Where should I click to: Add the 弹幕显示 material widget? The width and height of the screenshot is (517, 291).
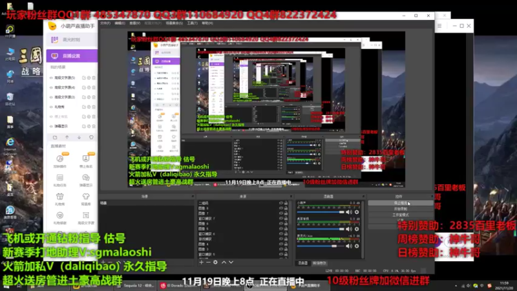[x=86, y=180]
